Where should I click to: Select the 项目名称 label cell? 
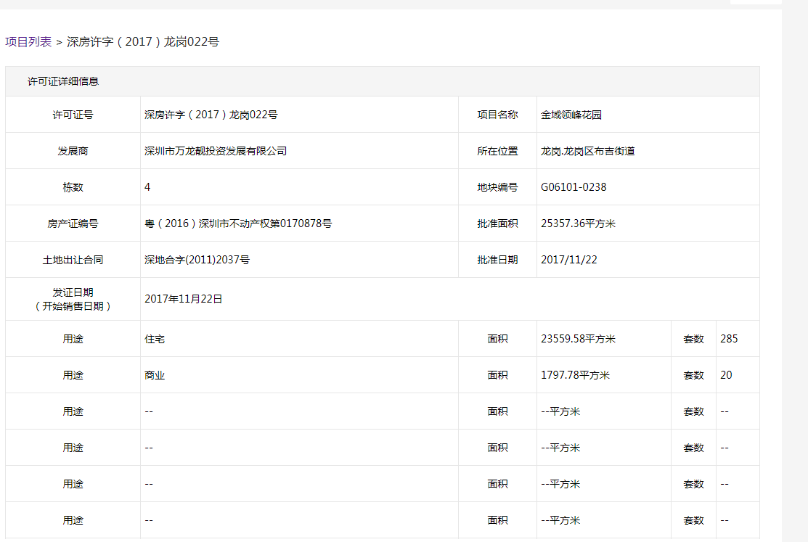tap(497, 115)
